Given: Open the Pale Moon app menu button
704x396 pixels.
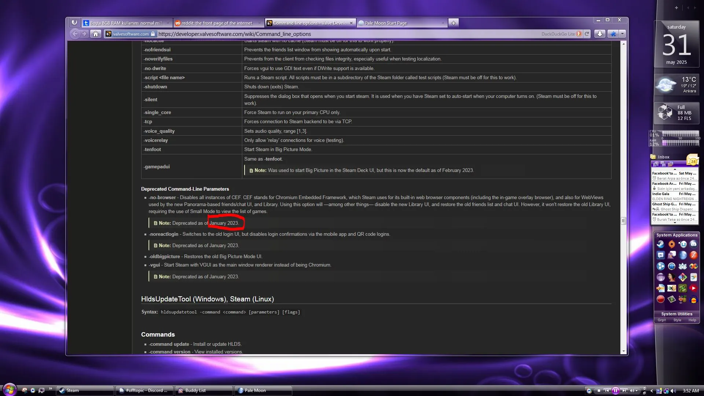Looking at the screenshot, I should 74,22.
